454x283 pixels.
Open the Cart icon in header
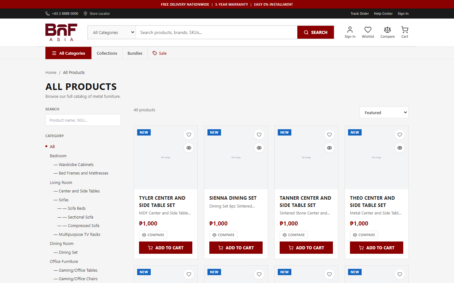pos(405,32)
